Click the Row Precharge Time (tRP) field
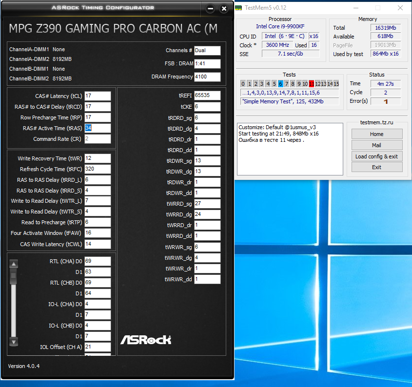The height and width of the screenshot is (387, 412). (98, 117)
